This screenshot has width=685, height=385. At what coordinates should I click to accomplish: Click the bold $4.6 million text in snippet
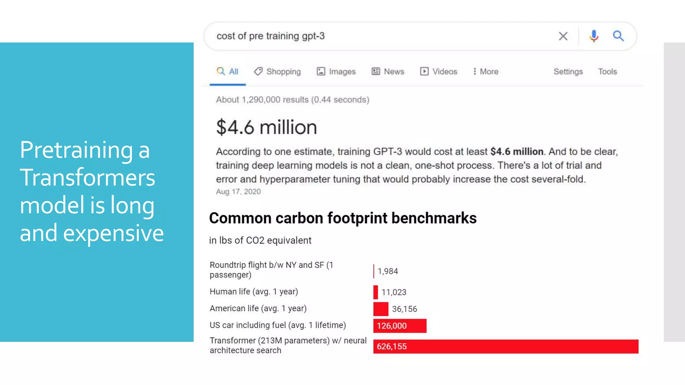pyautogui.click(x=517, y=152)
